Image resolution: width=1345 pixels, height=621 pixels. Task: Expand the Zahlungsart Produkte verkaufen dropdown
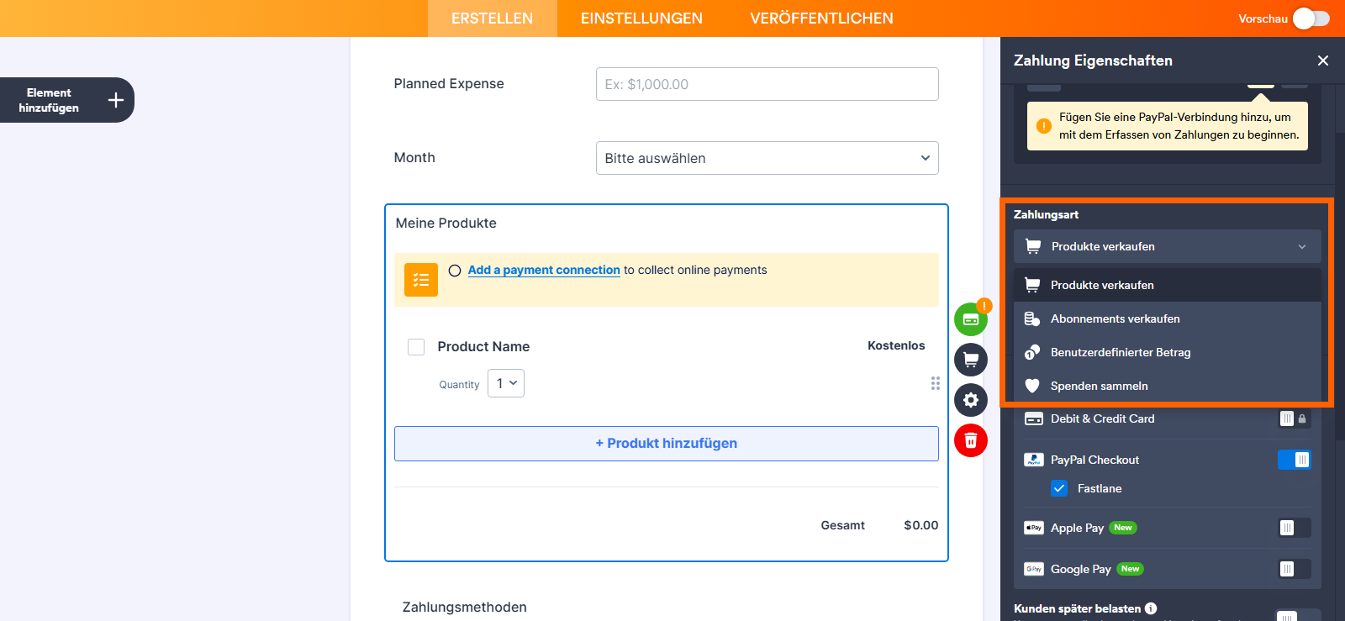point(1165,246)
